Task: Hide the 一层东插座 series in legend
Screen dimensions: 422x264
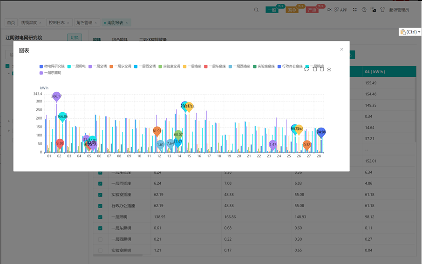Action: tap(215, 66)
